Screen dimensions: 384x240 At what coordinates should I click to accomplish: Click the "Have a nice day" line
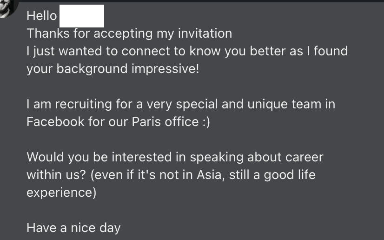73,228
